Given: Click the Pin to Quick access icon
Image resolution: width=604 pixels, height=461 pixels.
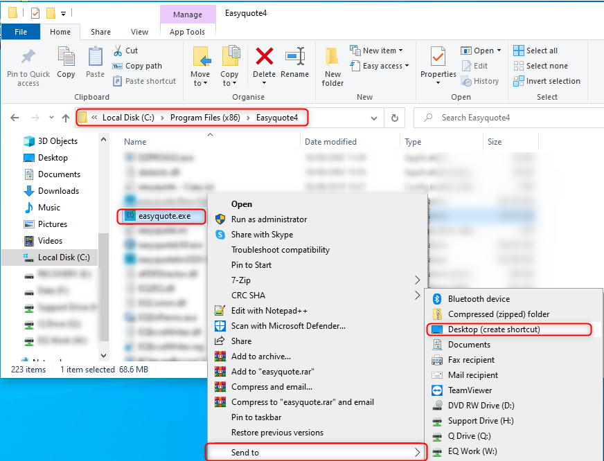Looking at the screenshot, I should [28, 57].
